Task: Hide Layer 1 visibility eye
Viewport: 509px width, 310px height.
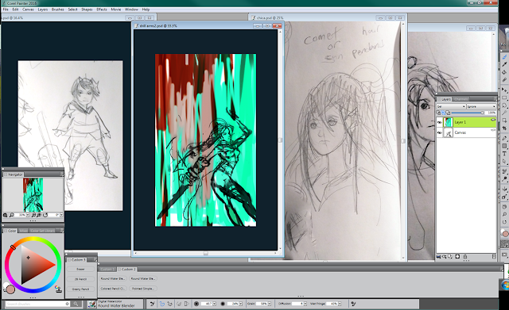Action: 440,122
